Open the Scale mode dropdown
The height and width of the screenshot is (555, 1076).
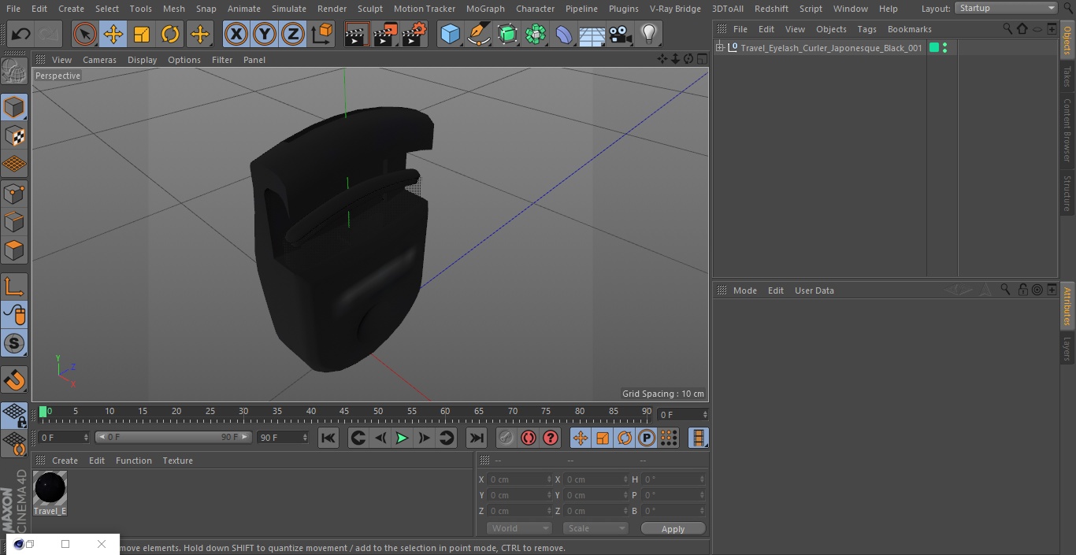(x=596, y=528)
